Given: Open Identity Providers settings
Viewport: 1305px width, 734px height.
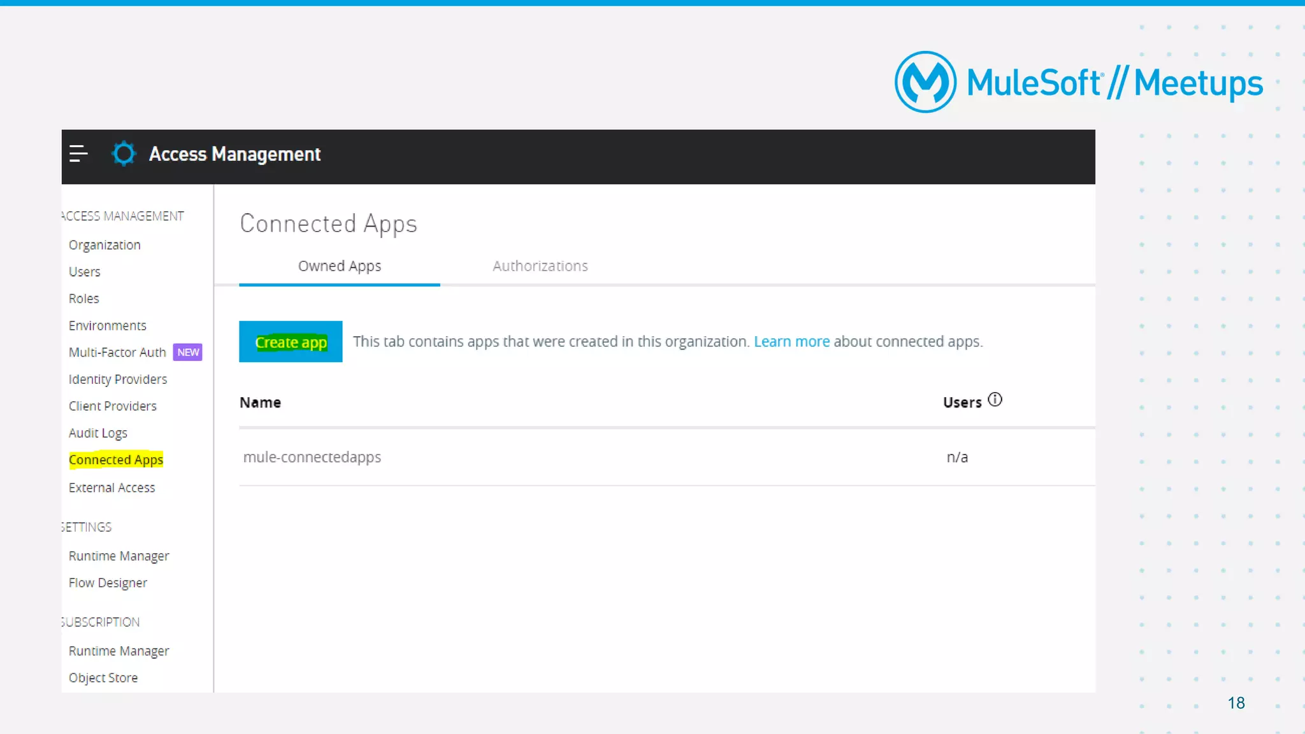Looking at the screenshot, I should 118,379.
